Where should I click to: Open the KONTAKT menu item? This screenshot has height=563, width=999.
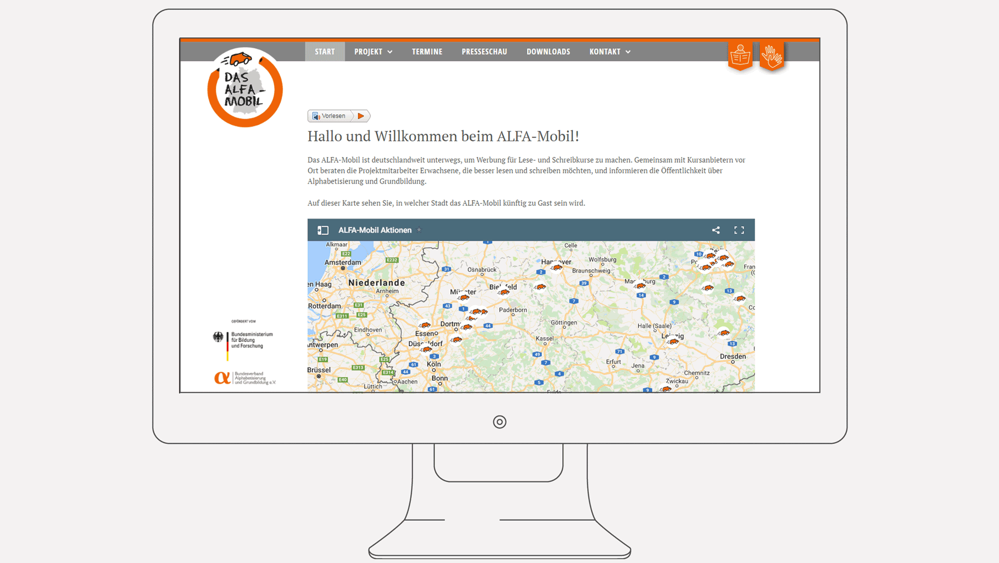[x=604, y=52]
